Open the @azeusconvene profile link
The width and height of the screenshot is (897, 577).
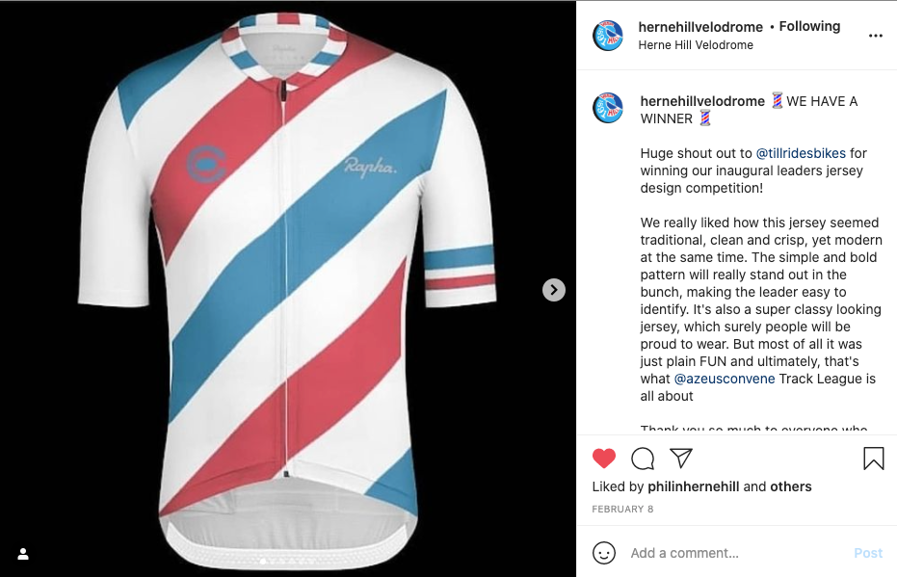[725, 379]
